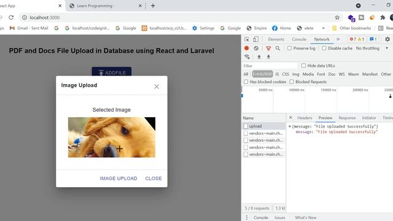
Task: Filter requests by Font
Action: pos(321,74)
